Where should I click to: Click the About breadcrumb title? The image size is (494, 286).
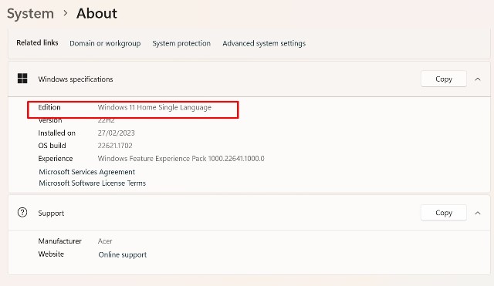pyautogui.click(x=96, y=14)
